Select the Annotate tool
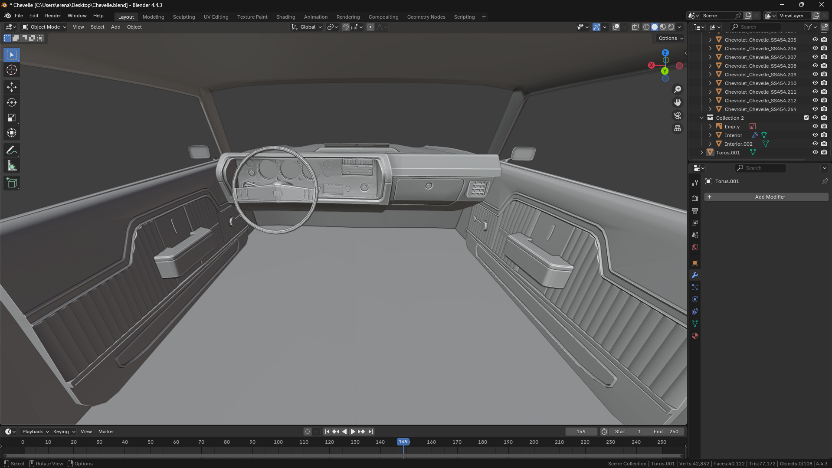Screen dimensions: 832x468 point(12,150)
